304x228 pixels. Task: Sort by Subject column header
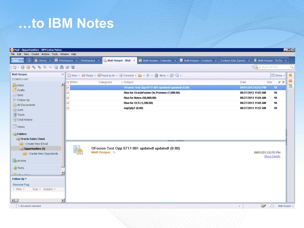point(128,82)
